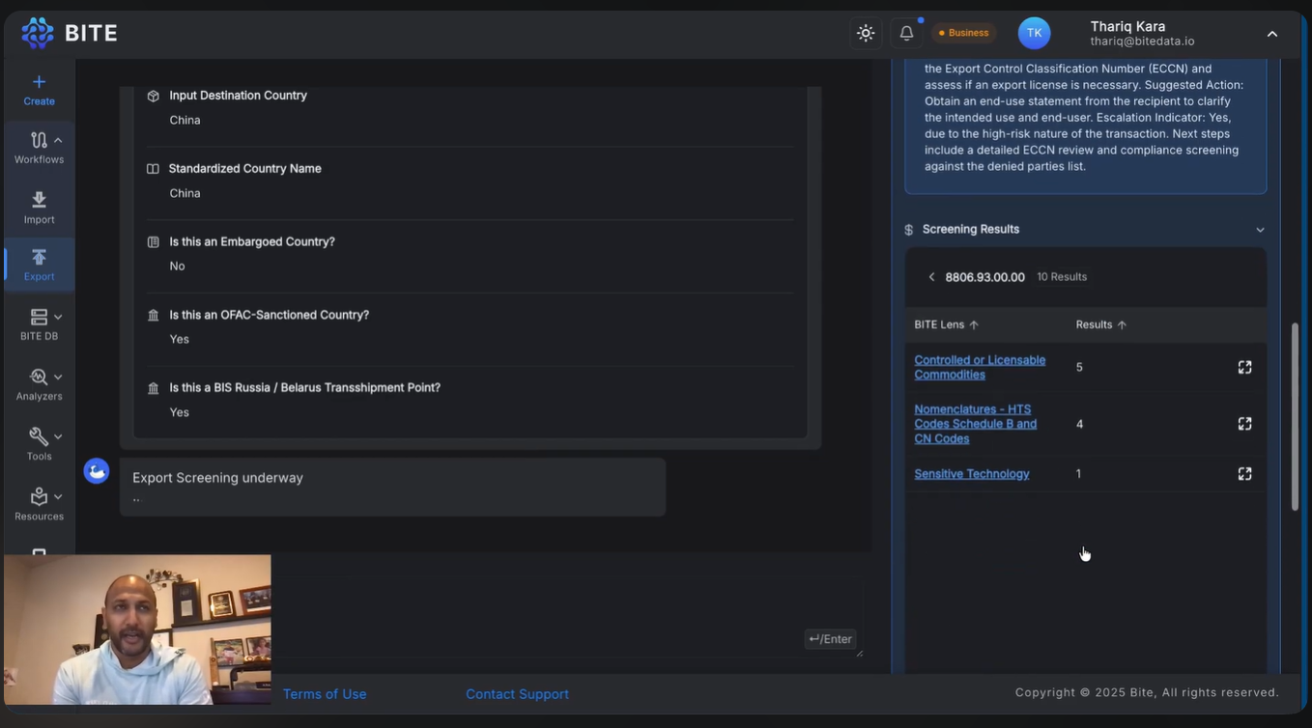This screenshot has width=1312, height=728.
Task: Toggle light/dark theme sun icon
Action: (x=866, y=33)
